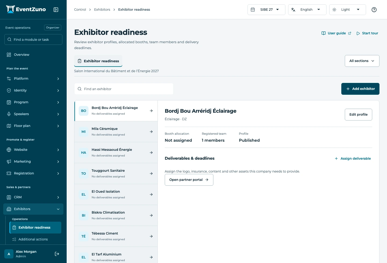387x263 pixels.
Task: Start the guided tour
Action: pyautogui.click(x=367, y=33)
